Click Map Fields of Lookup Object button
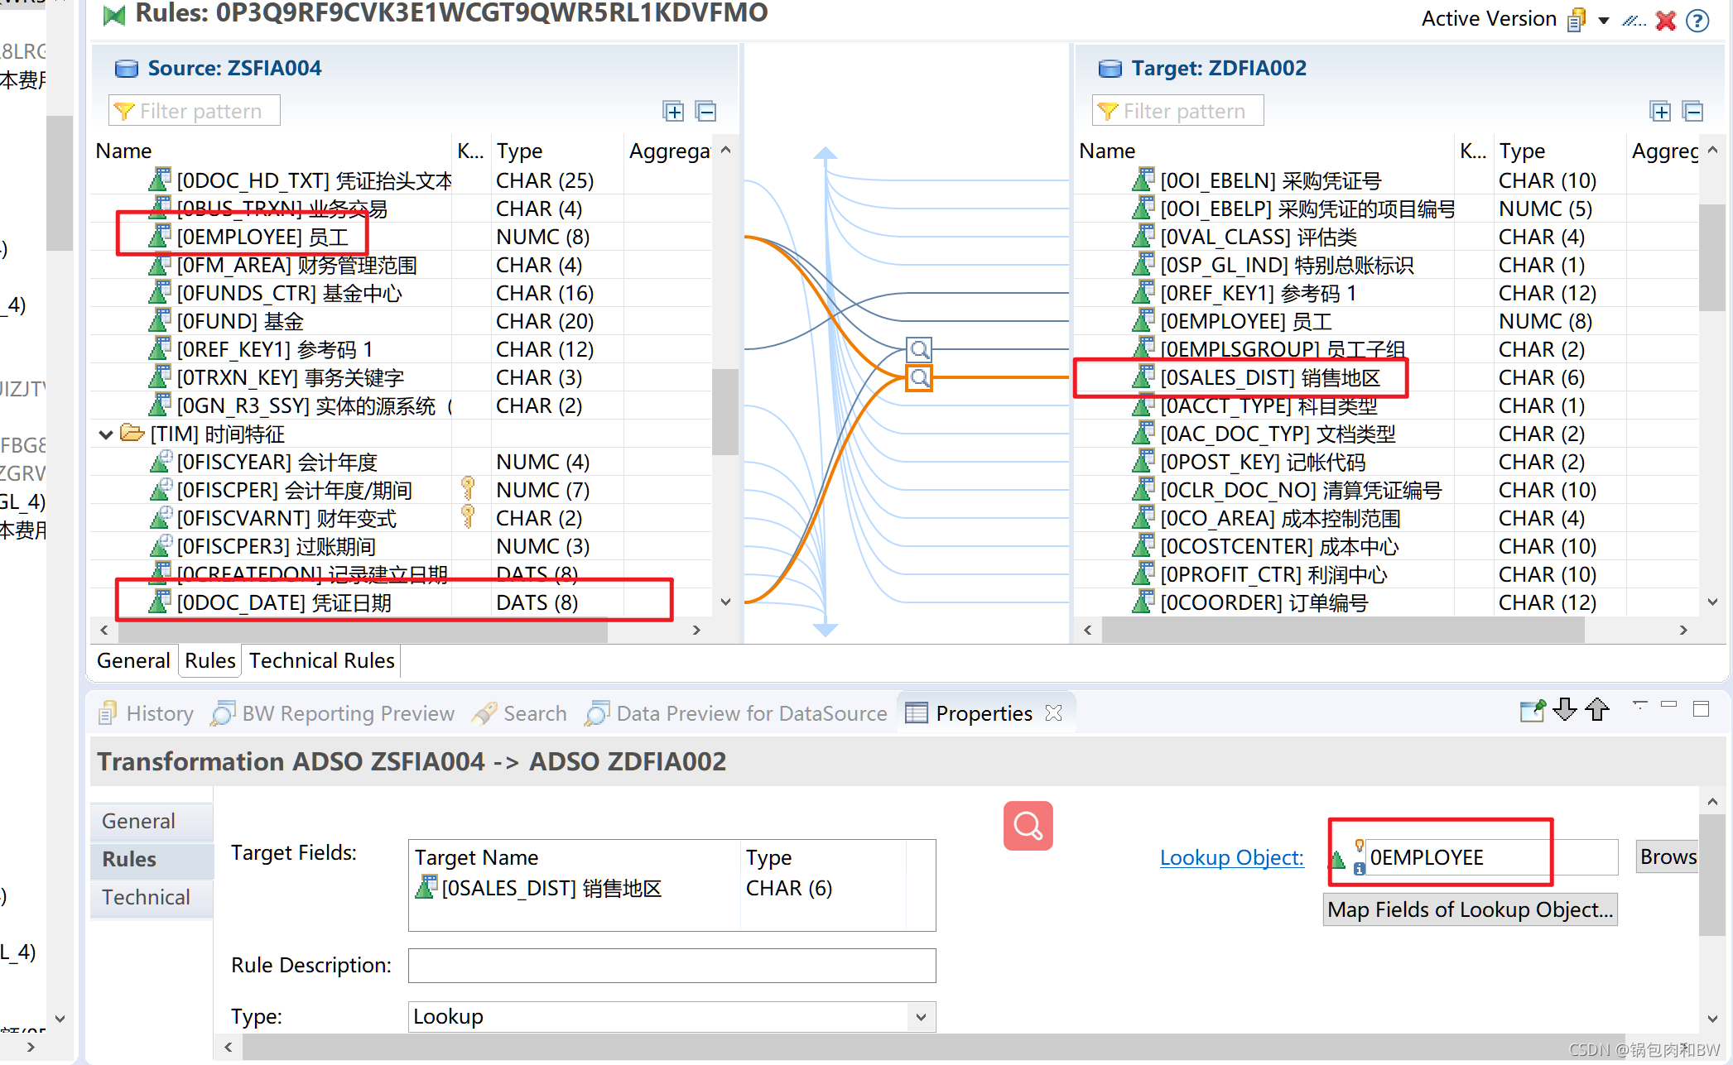Image resolution: width=1733 pixels, height=1065 pixels. [x=1470, y=909]
